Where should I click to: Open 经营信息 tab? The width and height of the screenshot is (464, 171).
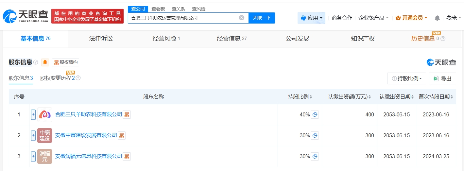tap(232, 39)
